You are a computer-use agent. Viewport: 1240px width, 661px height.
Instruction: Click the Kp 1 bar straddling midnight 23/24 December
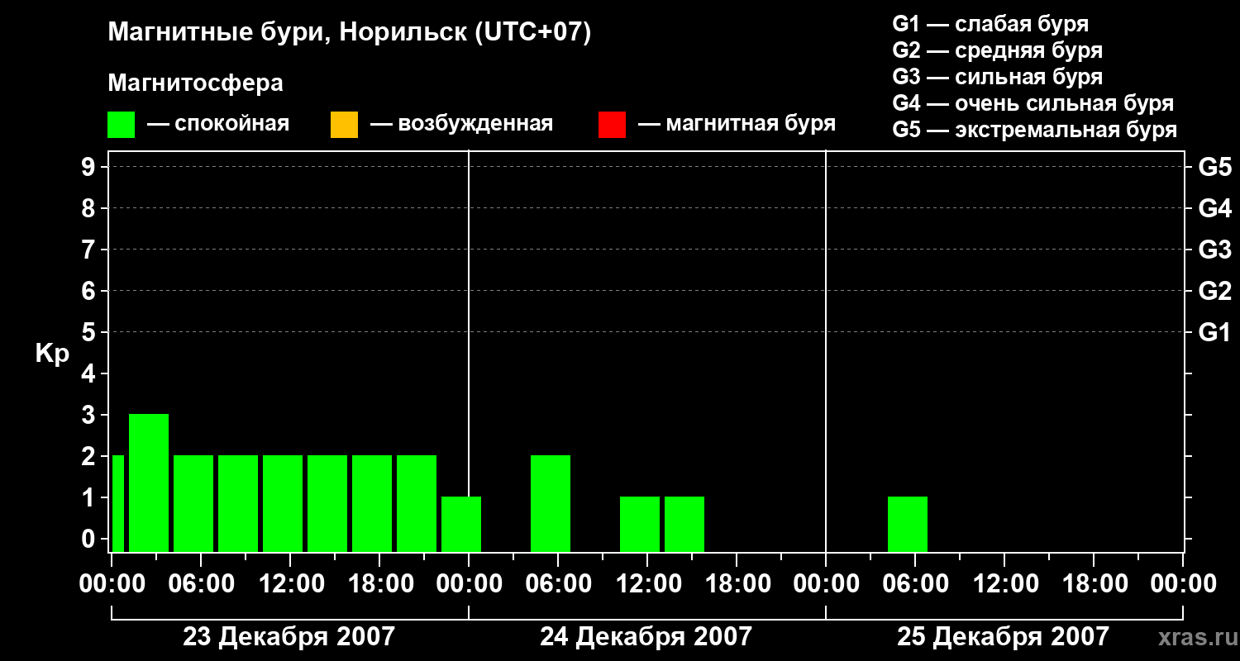point(461,524)
